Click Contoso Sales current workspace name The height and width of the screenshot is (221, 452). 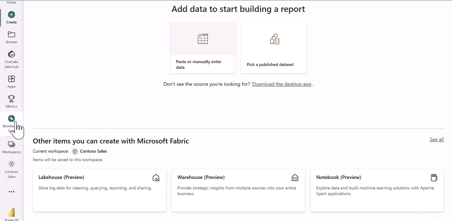pos(93,151)
